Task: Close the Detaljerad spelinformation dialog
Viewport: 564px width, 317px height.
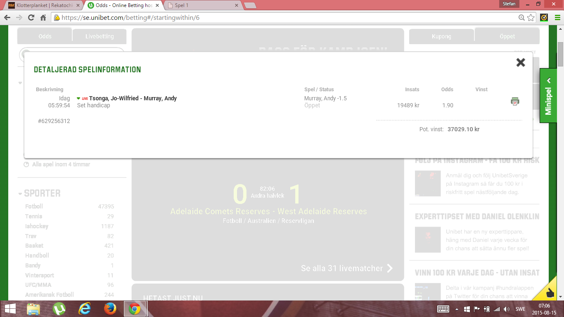Action: [521, 62]
